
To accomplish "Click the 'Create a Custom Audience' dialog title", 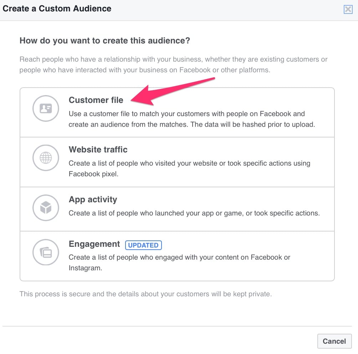I will coord(57,9).
